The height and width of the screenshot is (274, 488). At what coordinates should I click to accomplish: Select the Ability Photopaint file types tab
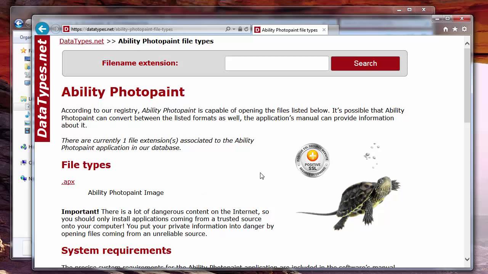tap(290, 30)
